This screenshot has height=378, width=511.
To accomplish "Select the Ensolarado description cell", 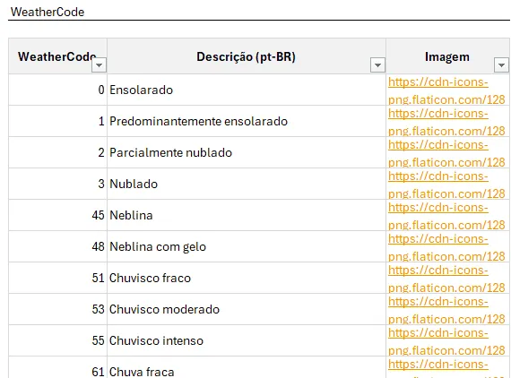I will [x=247, y=90].
